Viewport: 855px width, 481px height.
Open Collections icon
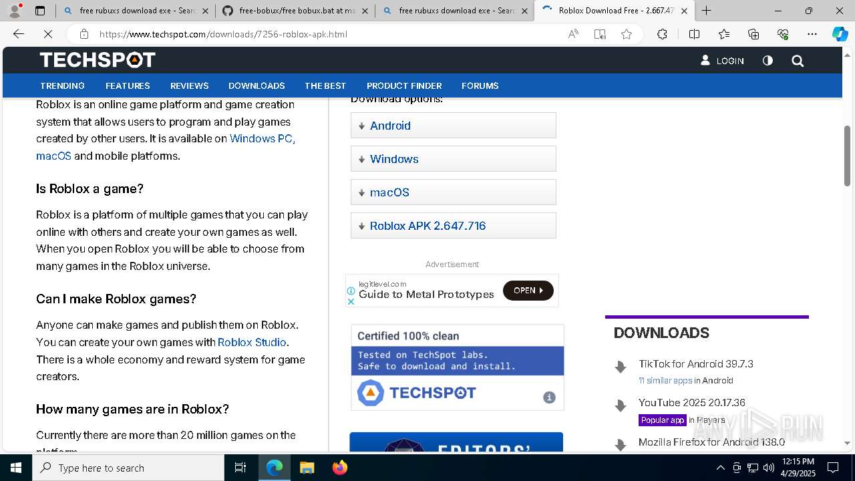753,34
